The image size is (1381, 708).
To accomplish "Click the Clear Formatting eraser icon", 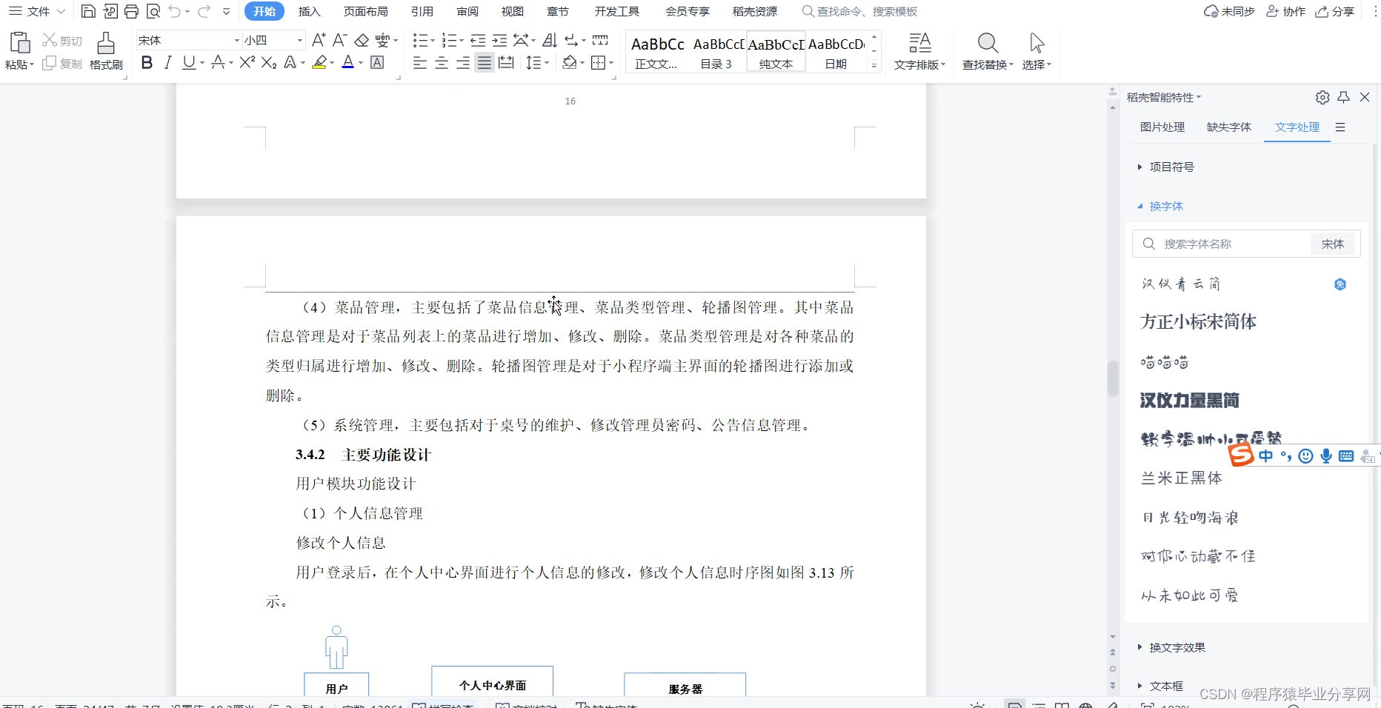I will (362, 40).
